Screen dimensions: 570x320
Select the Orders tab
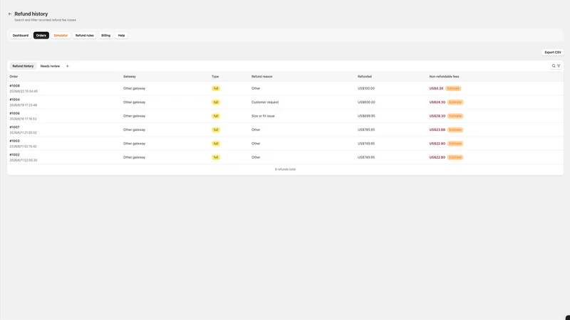coord(41,36)
